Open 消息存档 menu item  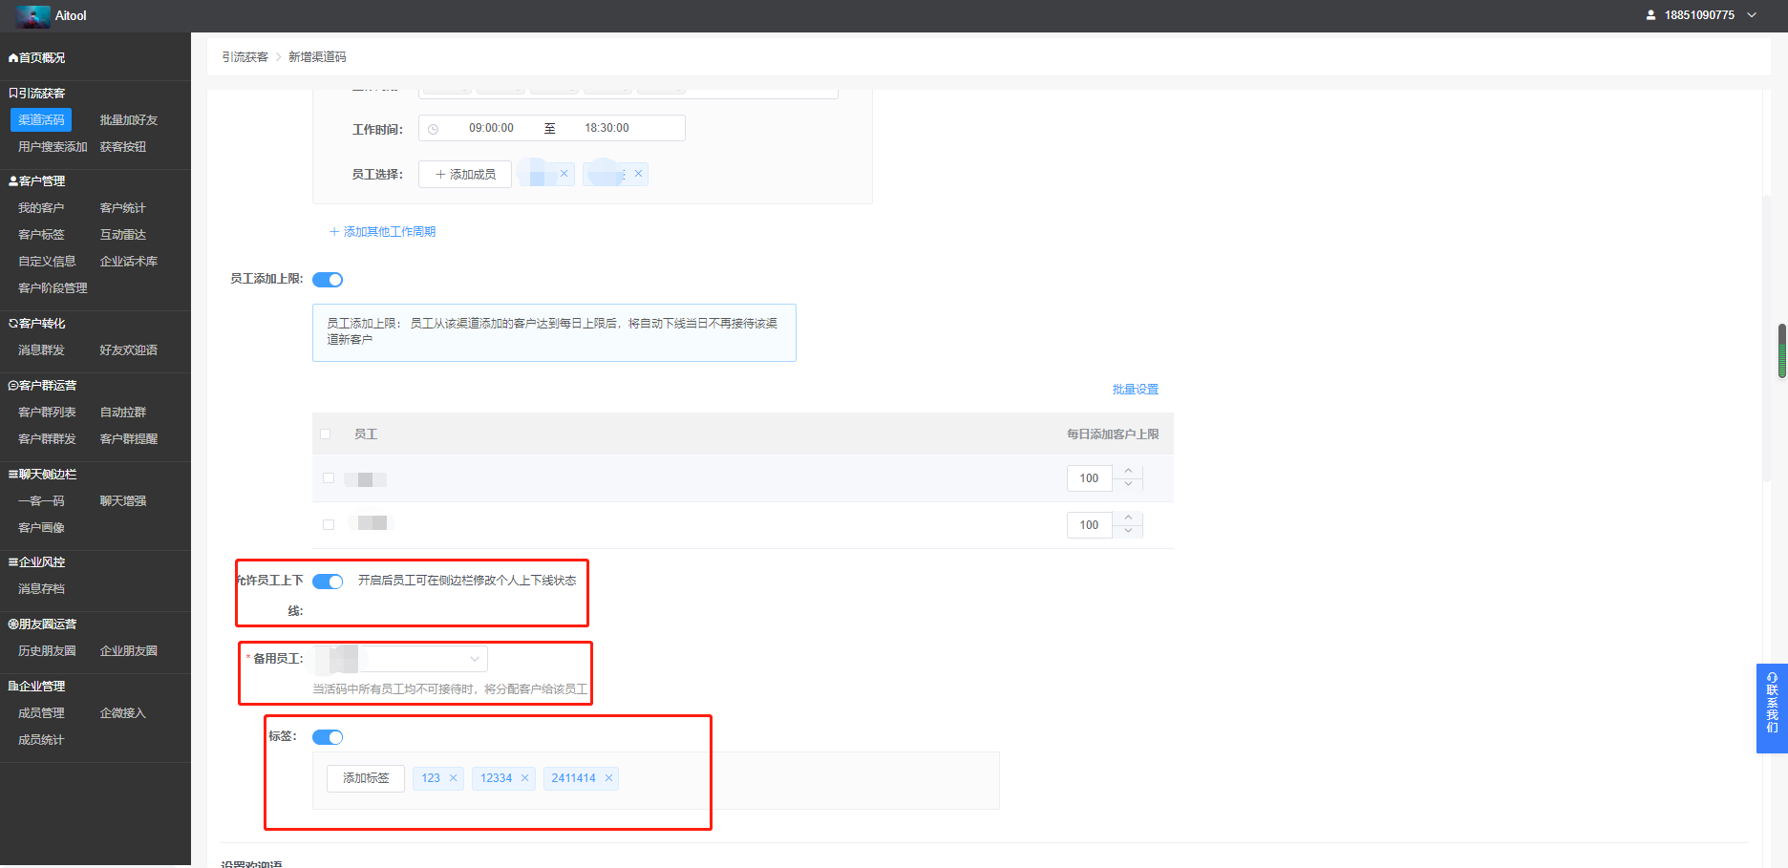pos(41,589)
